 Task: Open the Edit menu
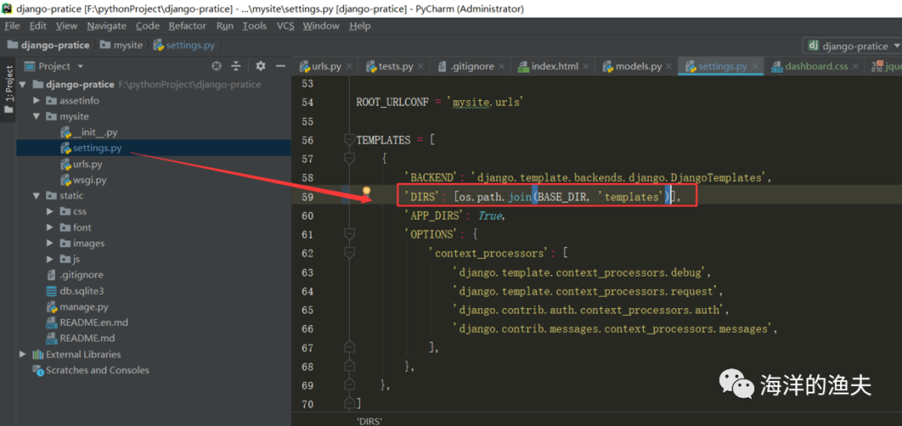[38, 26]
